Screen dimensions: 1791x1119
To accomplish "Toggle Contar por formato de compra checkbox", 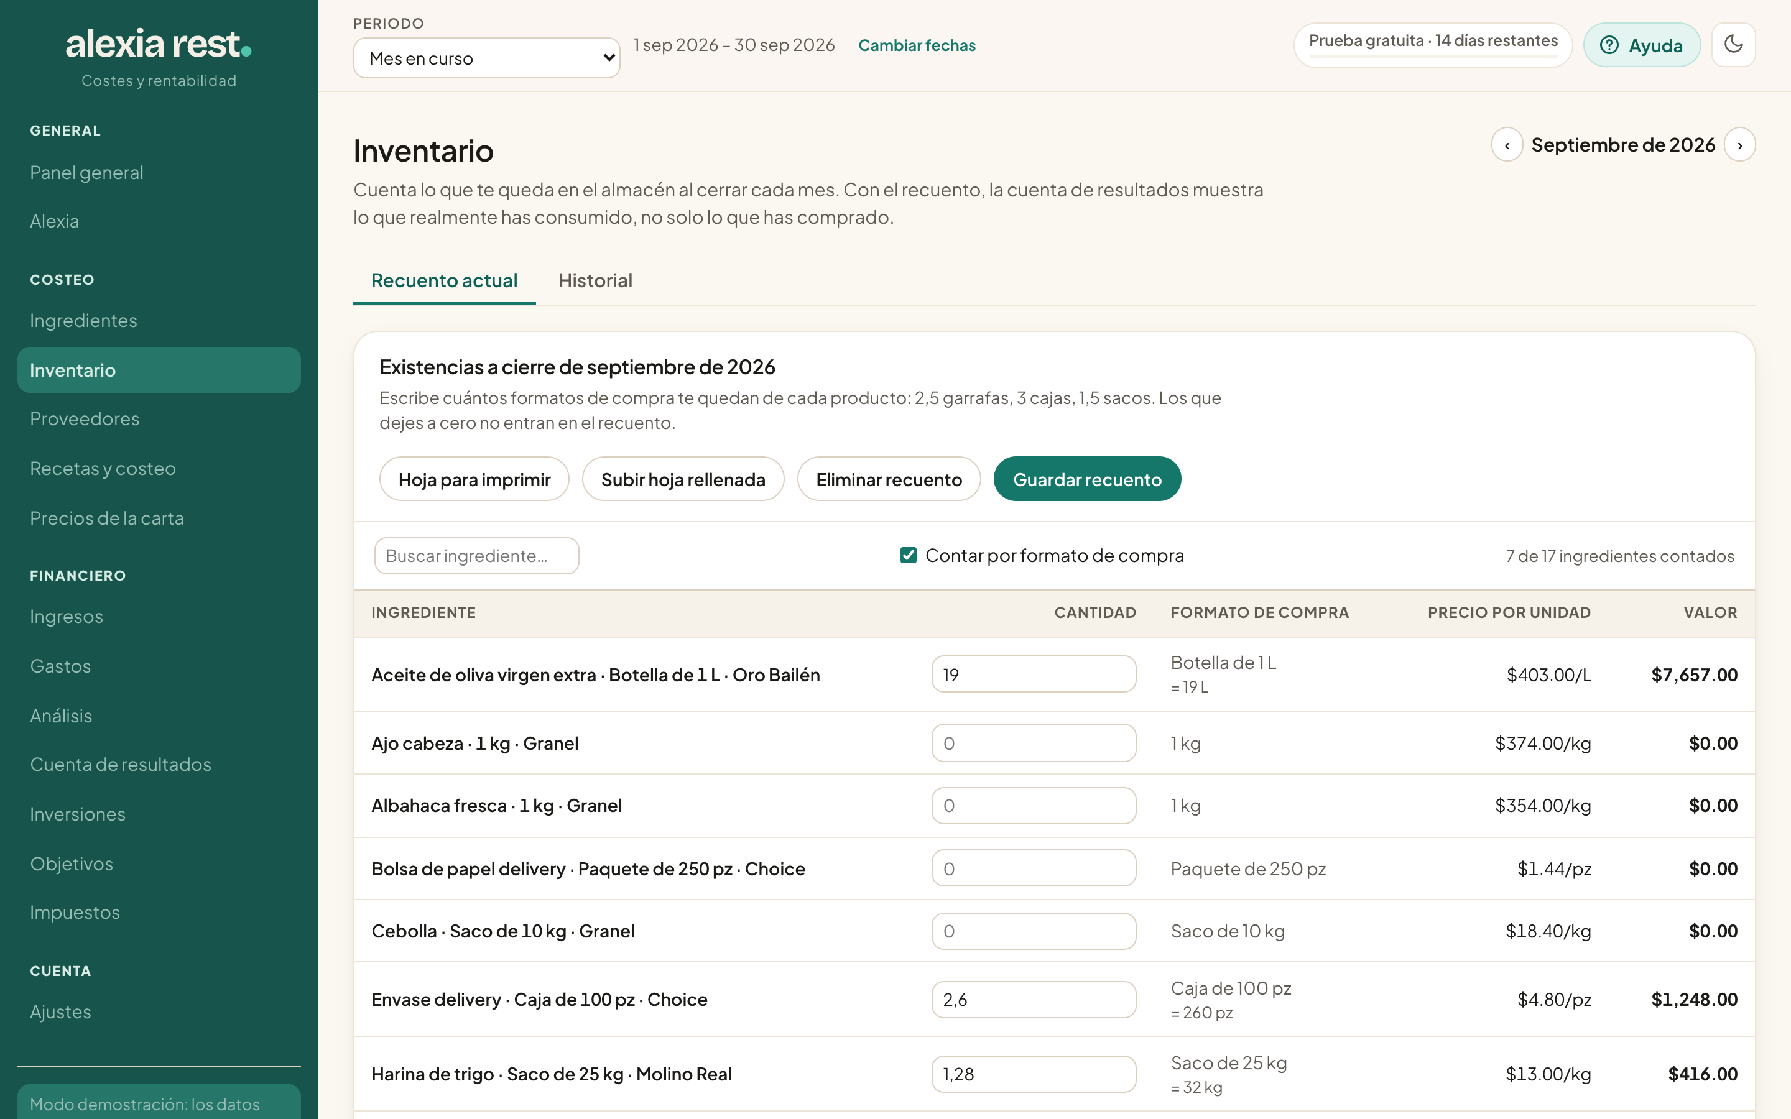I will click(x=908, y=555).
